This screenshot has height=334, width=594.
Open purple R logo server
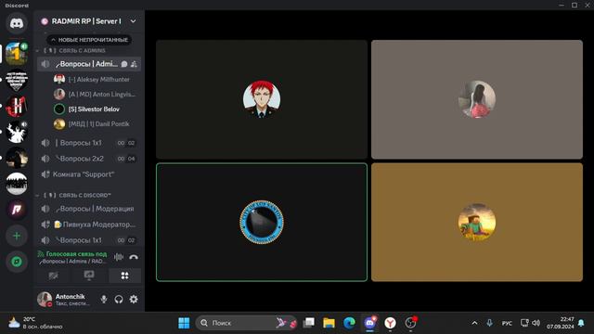17,210
